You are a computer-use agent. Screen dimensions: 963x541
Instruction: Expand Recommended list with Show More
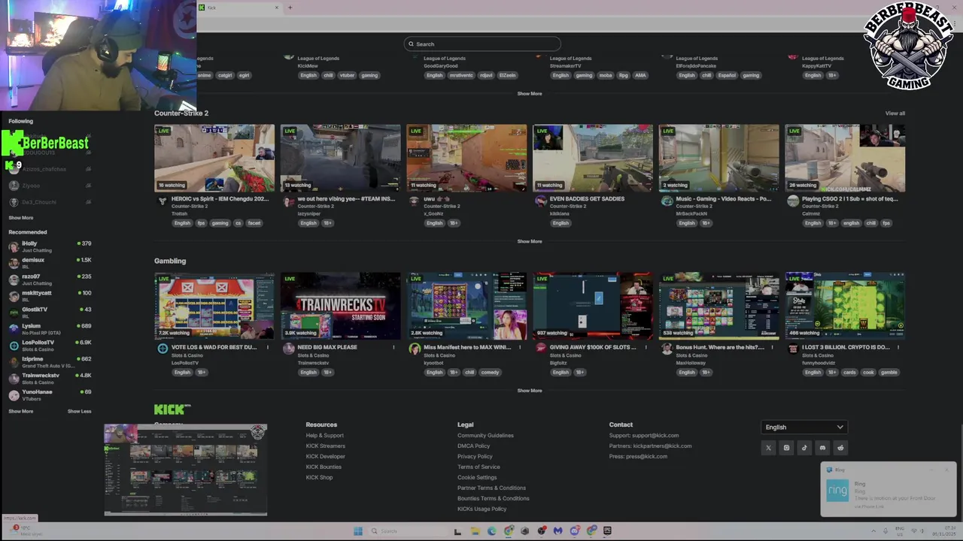21,412
